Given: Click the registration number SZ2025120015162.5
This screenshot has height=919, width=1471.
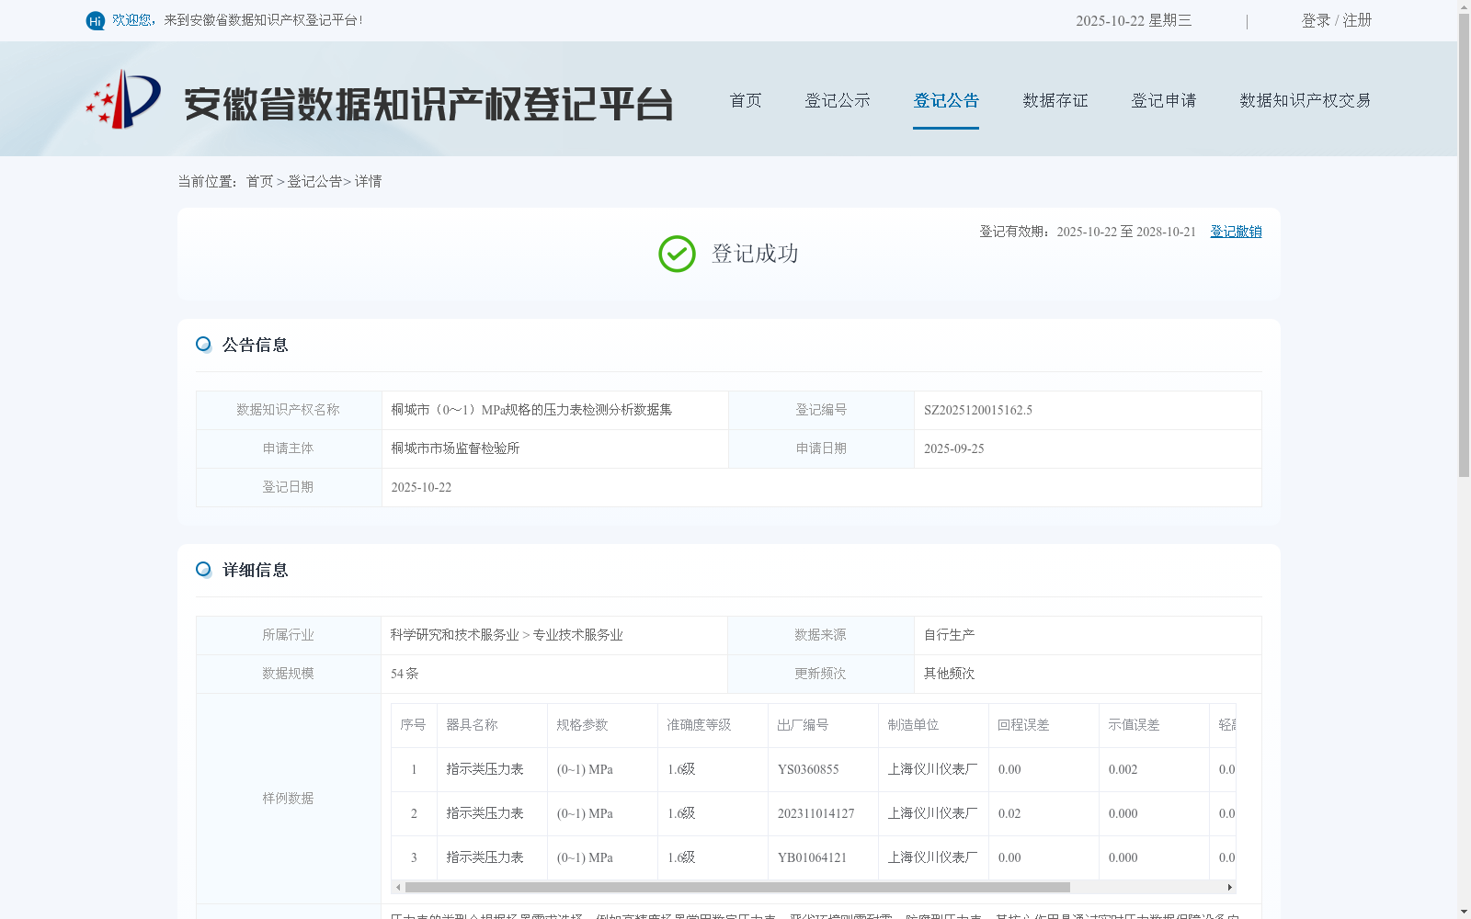Looking at the screenshot, I should click(978, 411).
